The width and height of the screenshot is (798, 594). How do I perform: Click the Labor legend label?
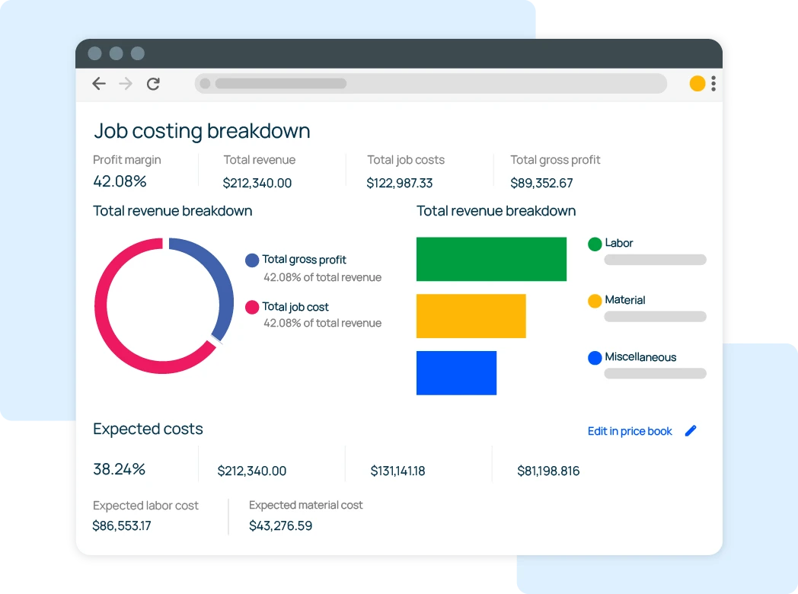click(619, 243)
